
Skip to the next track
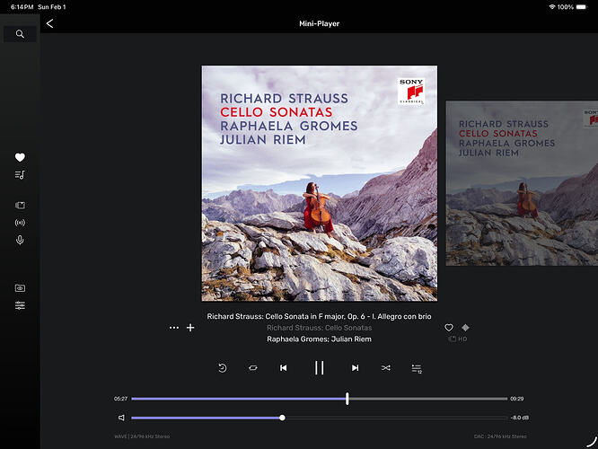coord(355,368)
